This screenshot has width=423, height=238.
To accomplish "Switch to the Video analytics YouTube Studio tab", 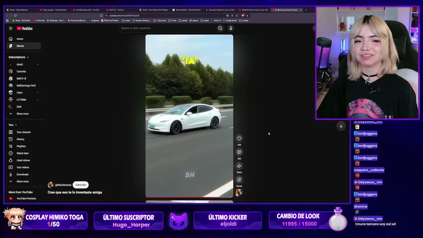I will pos(54,10).
